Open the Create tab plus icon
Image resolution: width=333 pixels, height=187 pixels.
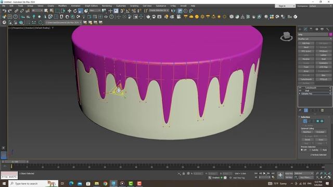click(x=300, y=29)
